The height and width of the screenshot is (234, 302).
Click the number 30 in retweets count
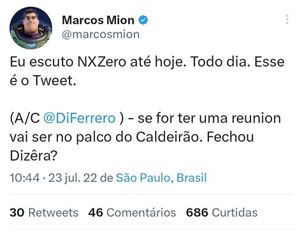point(17,212)
